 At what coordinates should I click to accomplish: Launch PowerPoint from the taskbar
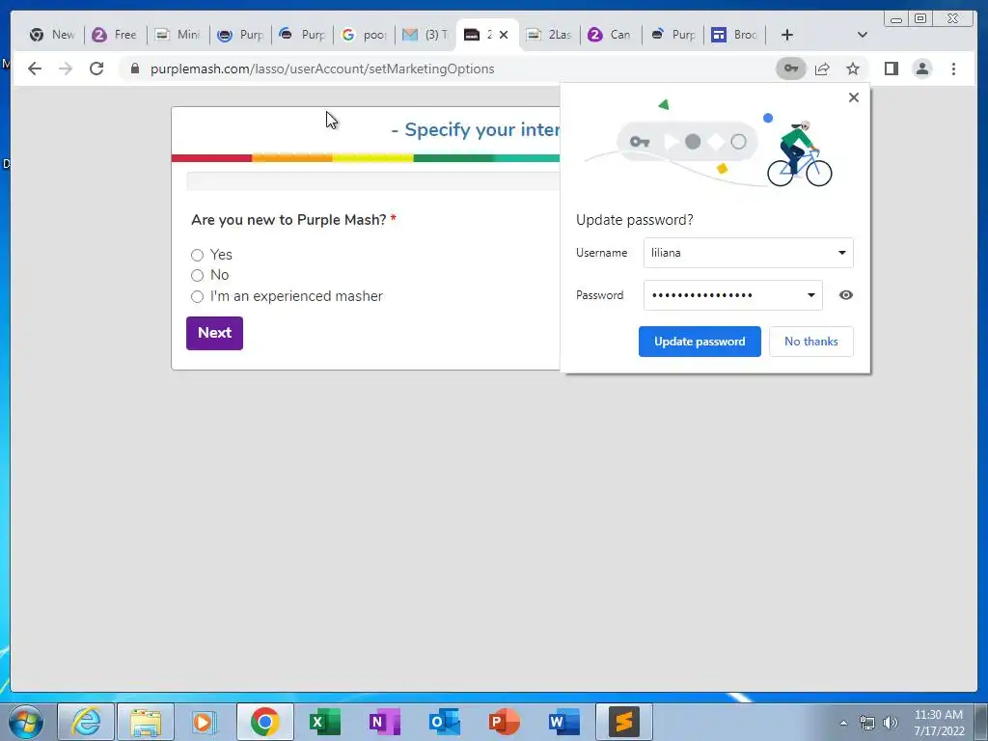click(504, 722)
